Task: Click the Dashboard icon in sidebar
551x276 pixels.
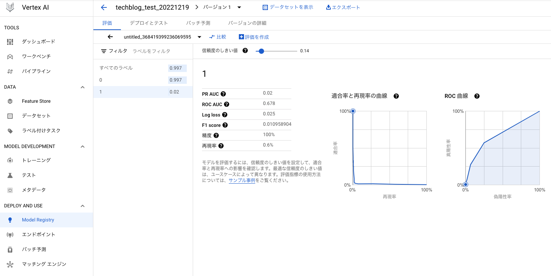Action: point(10,42)
